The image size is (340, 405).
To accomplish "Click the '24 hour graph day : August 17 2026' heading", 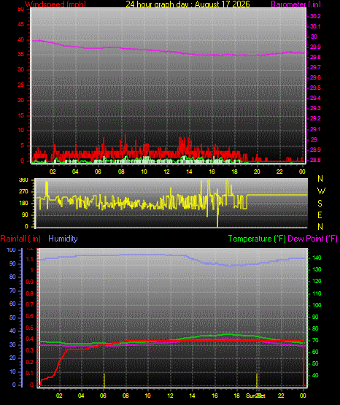I will click(x=188, y=4).
